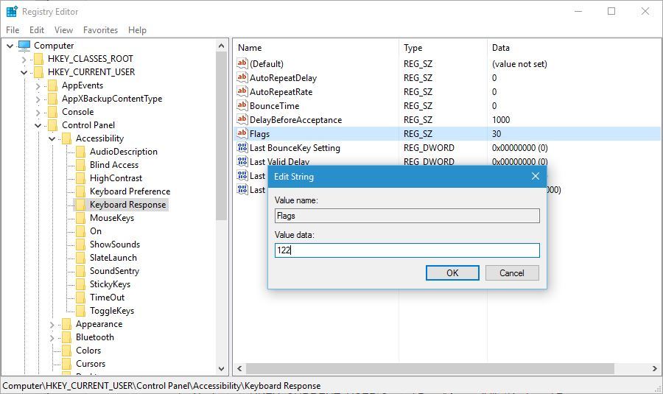Collapse the HKEY_CURRENT_USER node

pyautogui.click(x=24, y=72)
